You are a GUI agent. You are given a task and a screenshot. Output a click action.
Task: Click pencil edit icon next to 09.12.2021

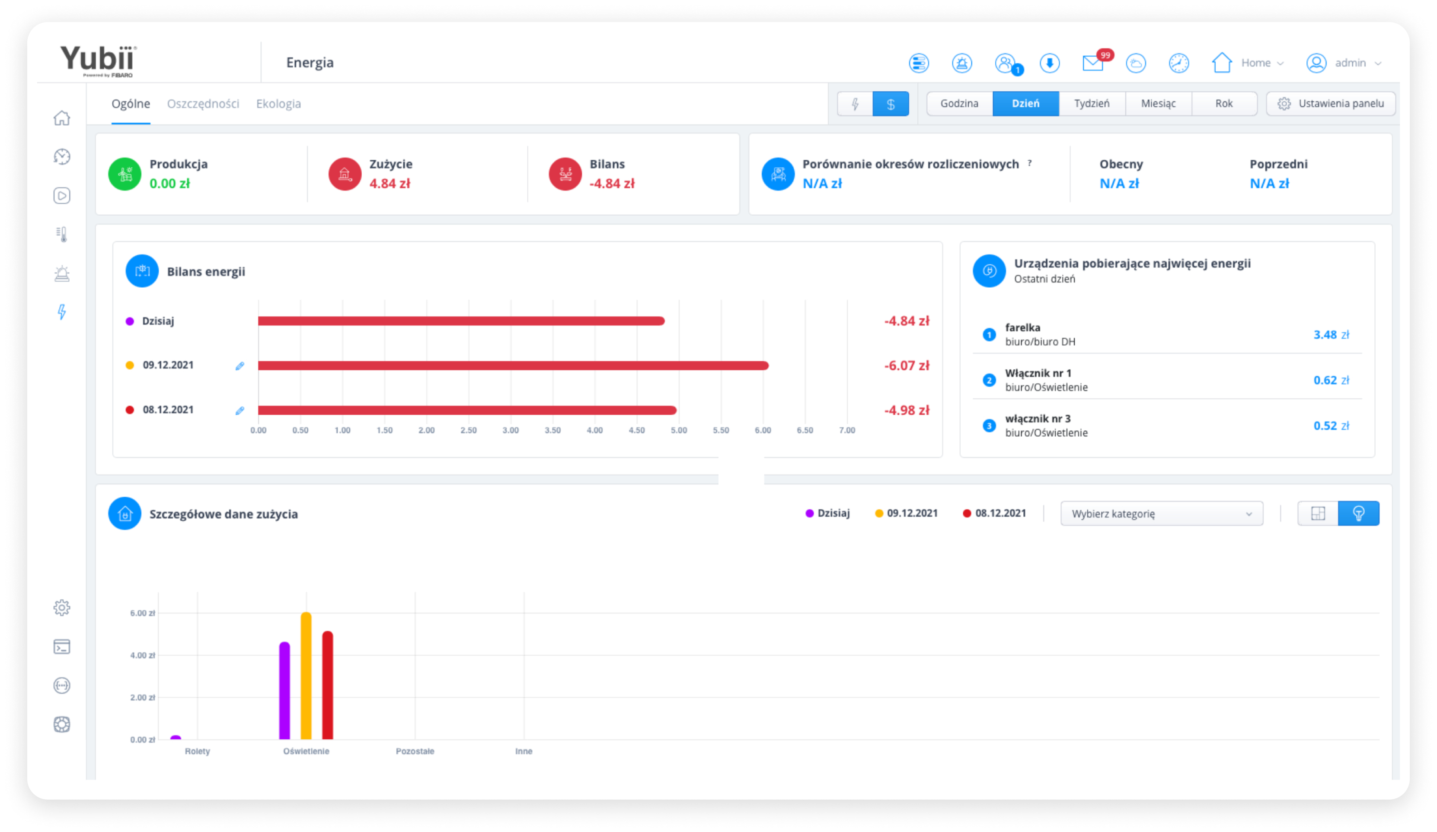coord(240,366)
